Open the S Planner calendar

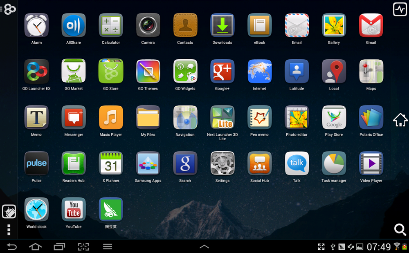point(111,163)
